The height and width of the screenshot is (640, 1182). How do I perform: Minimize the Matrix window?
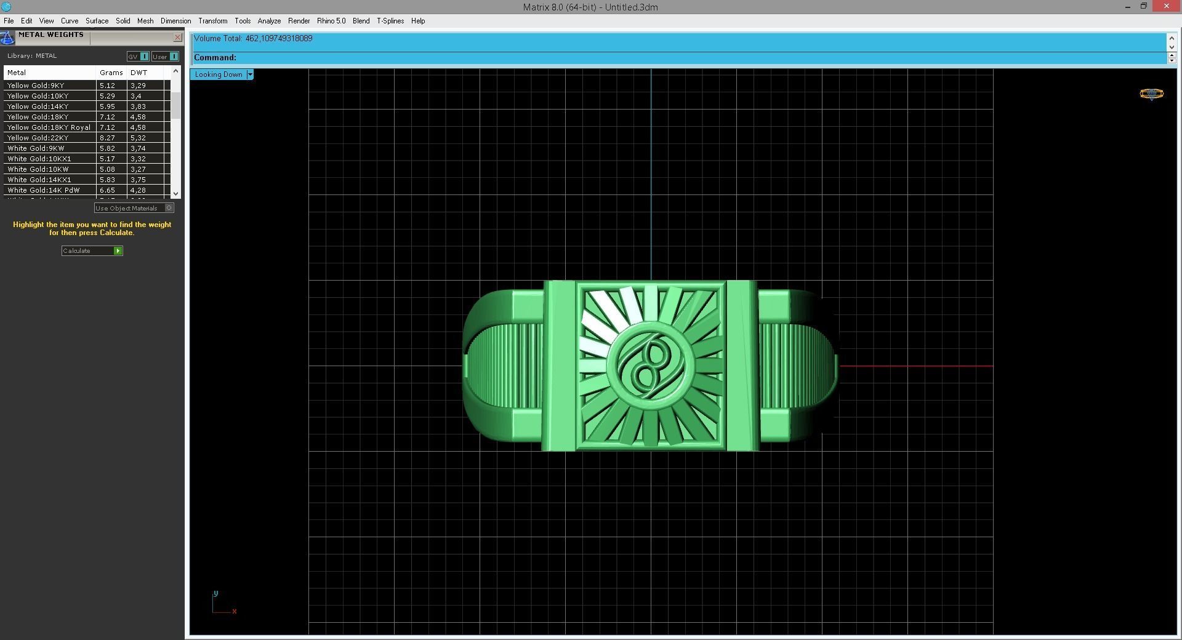(1128, 7)
